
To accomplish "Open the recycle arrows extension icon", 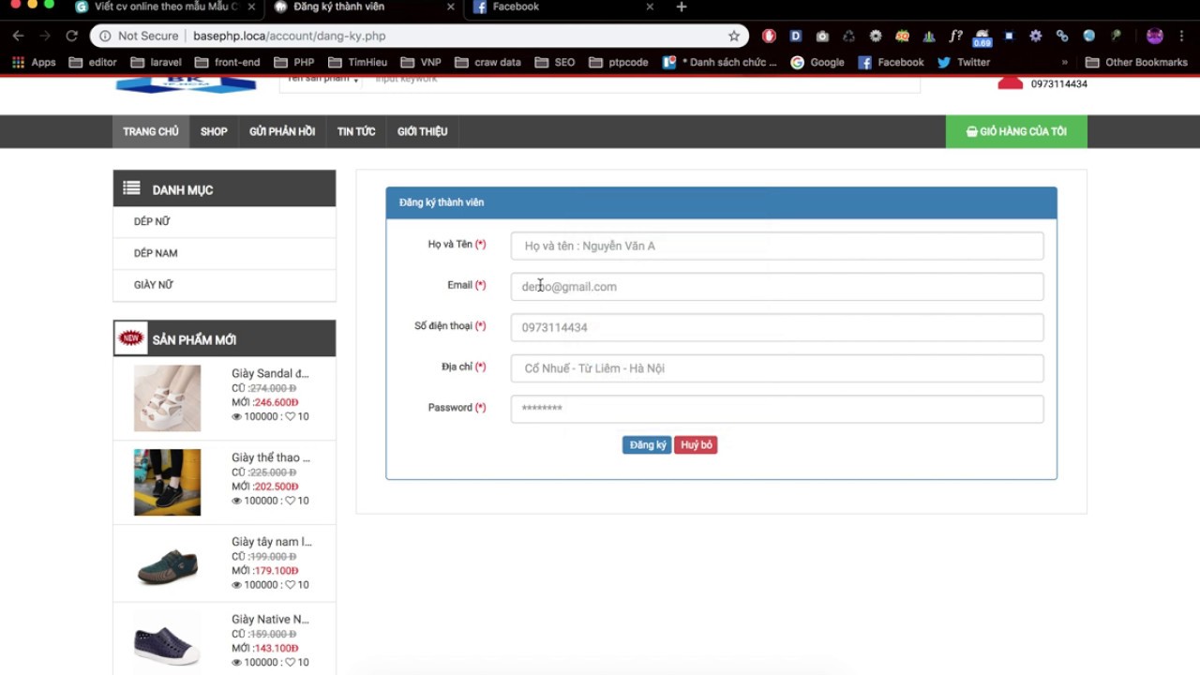I will point(848,36).
